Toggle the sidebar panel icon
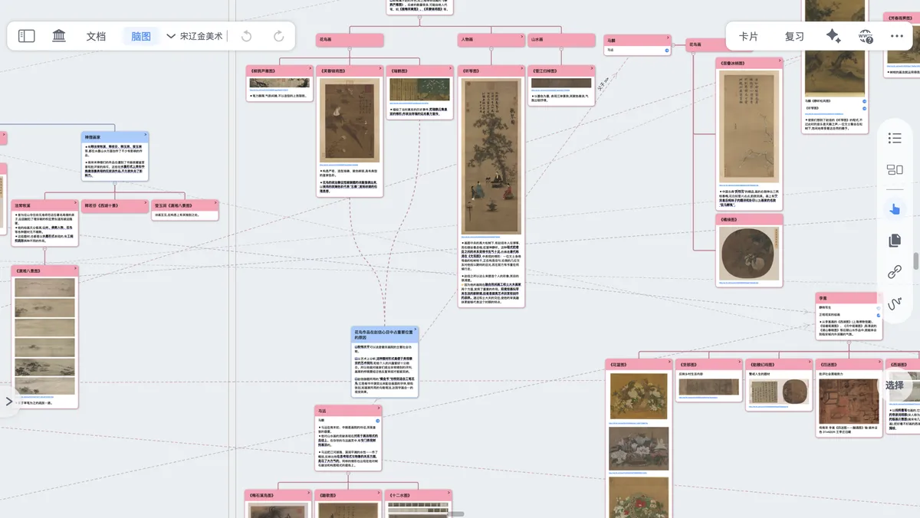Image resolution: width=920 pixels, height=518 pixels. pos(27,36)
